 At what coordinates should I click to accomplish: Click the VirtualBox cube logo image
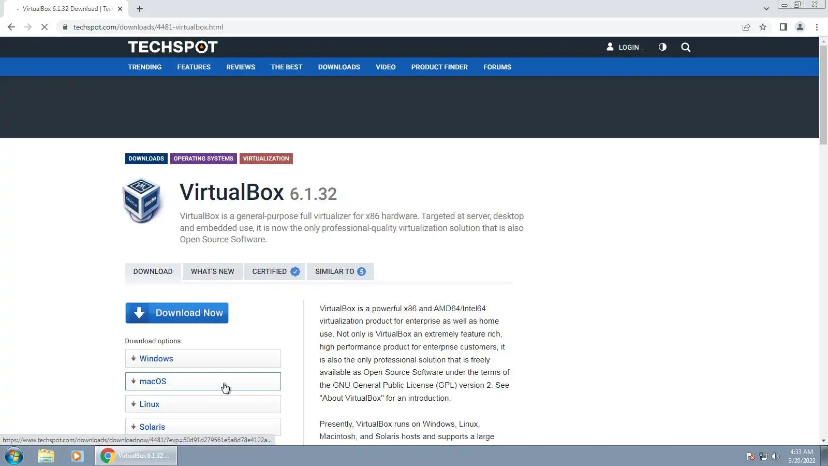142,200
